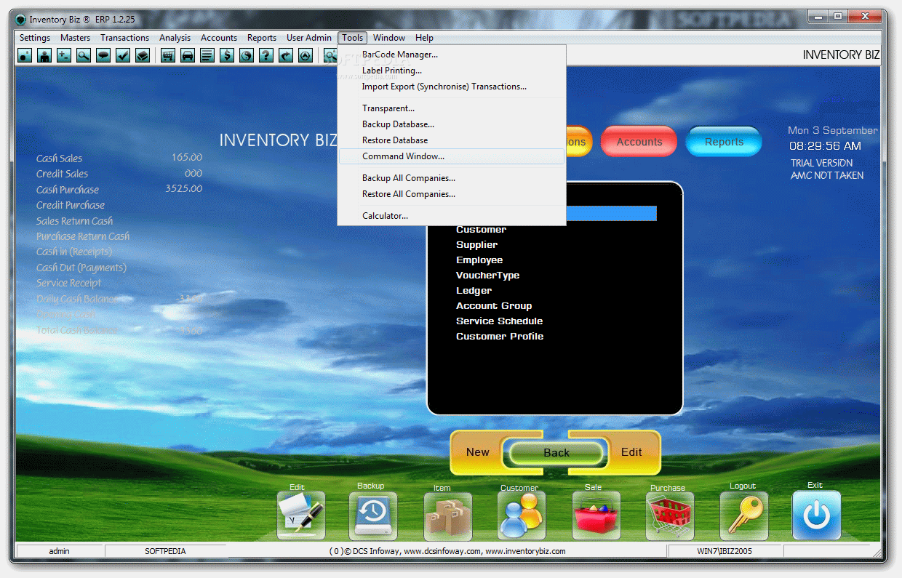Choose BarCode Manager from Tools menu
The height and width of the screenshot is (578, 902).
pos(452,55)
